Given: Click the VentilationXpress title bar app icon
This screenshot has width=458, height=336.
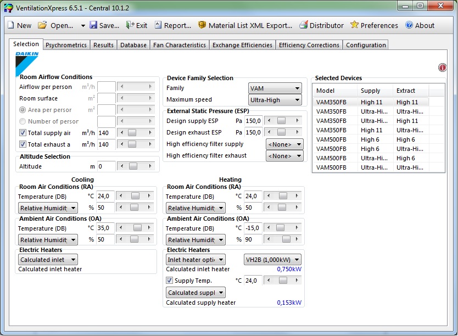Looking at the screenshot, I should point(8,8).
